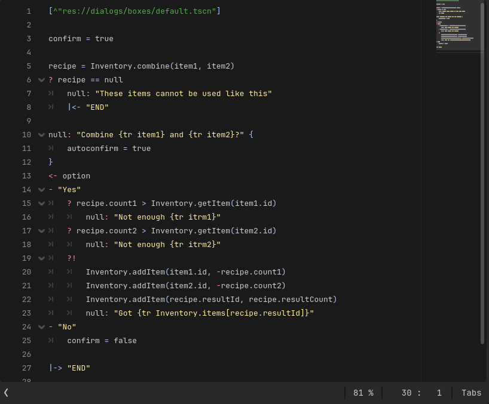Place cursor on "confirm = true" line
The image size is (489, 404).
[81, 39]
